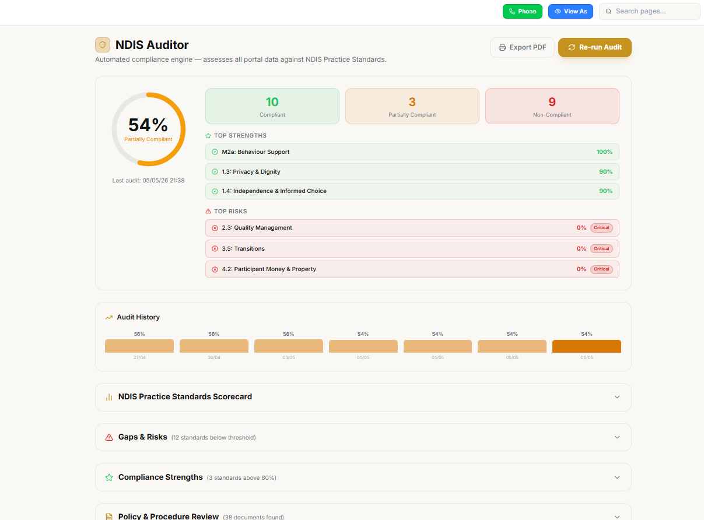Click the red triangle icon on Gaps & Risks
The image size is (704, 520).
click(x=109, y=437)
